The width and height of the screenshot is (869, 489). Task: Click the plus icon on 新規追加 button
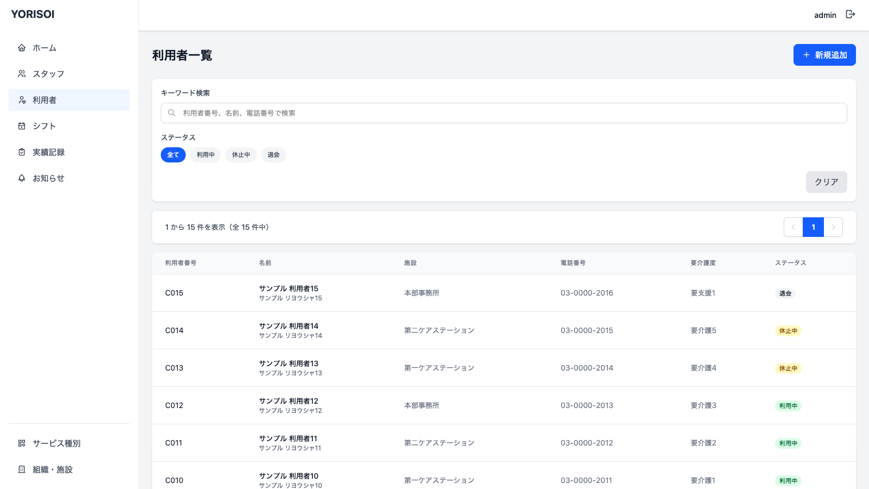click(807, 55)
